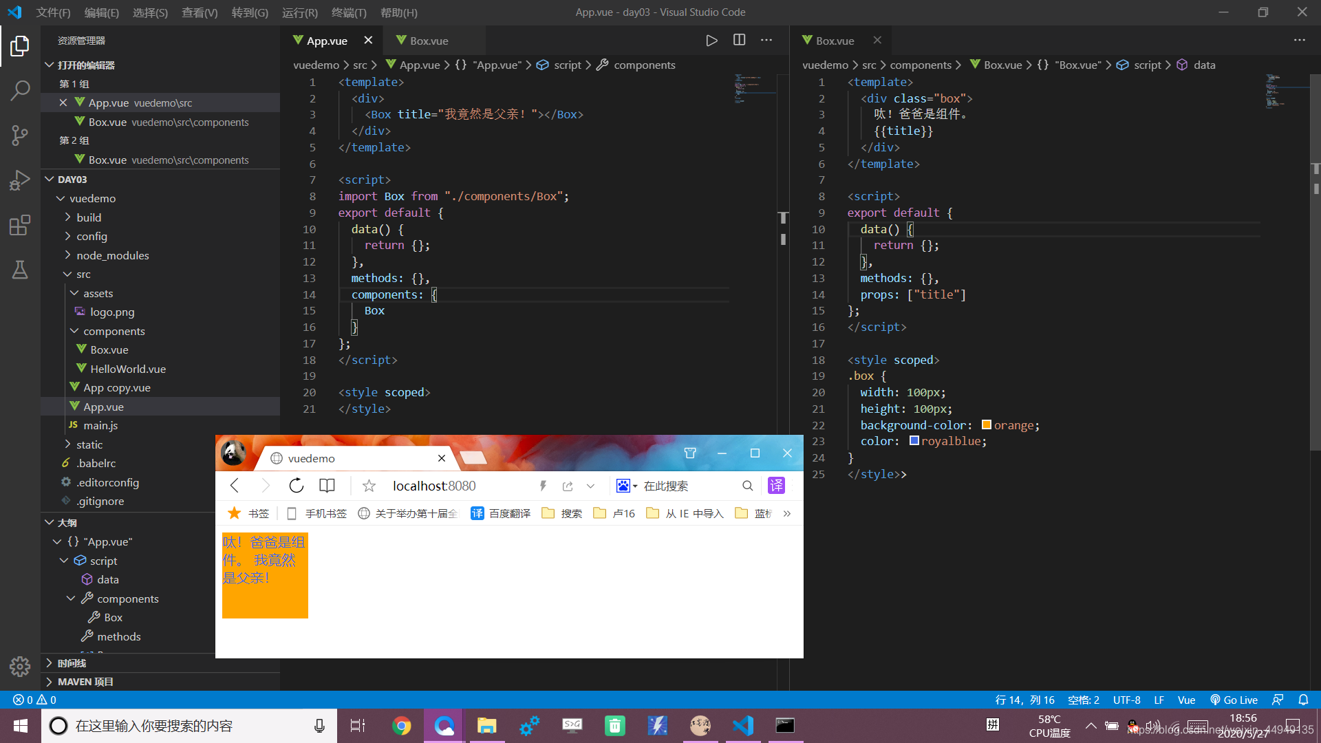Switch to the Box.vue tab beside App.vue
The height and width of the screenshot is (743, 1321).
(x=429, y=41)
